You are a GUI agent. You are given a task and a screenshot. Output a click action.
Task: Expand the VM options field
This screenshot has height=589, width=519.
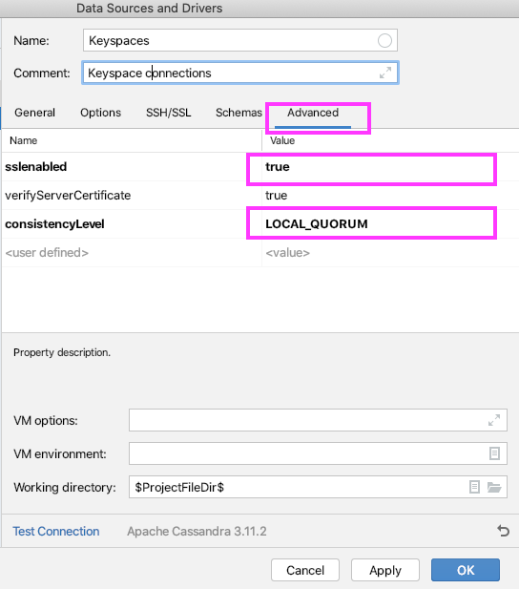pyautogui.click(x=494, y=420)
